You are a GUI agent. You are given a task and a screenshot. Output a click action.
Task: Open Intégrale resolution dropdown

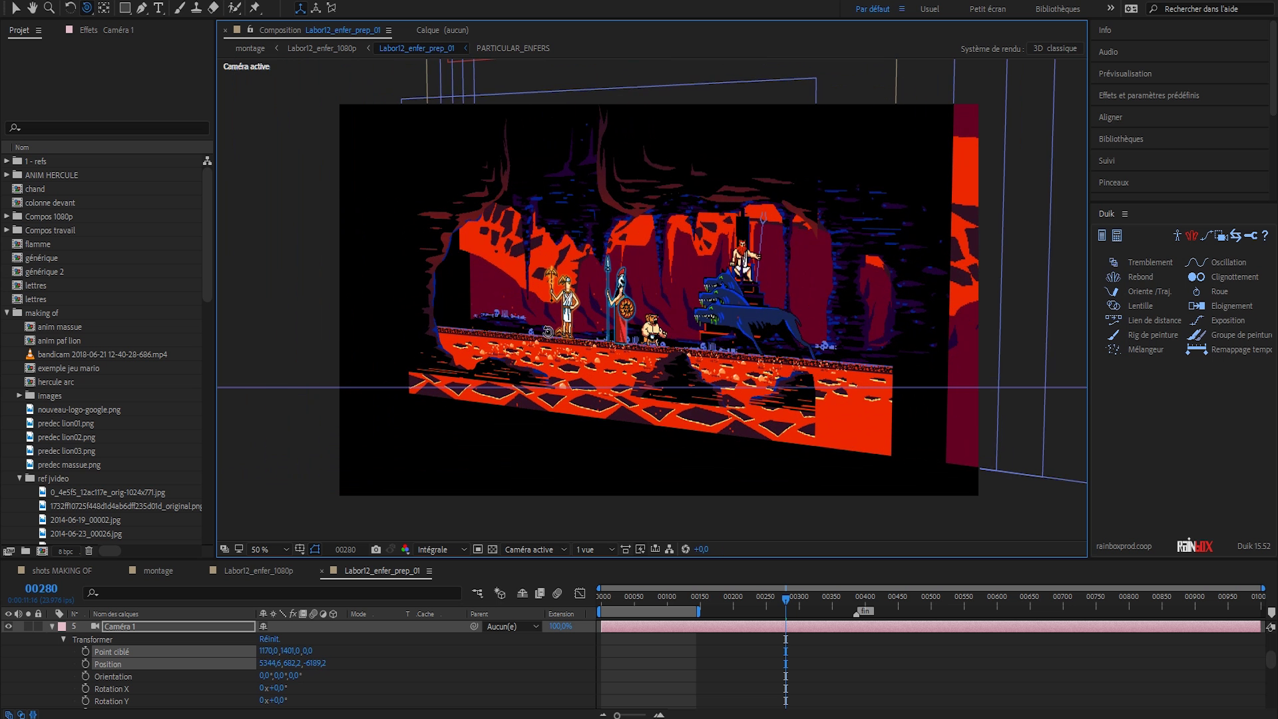click(442, 550)
